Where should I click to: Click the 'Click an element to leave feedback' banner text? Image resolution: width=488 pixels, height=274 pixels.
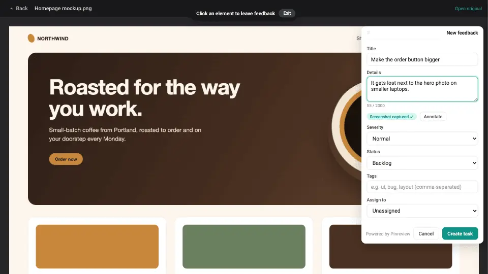point(235,13)
